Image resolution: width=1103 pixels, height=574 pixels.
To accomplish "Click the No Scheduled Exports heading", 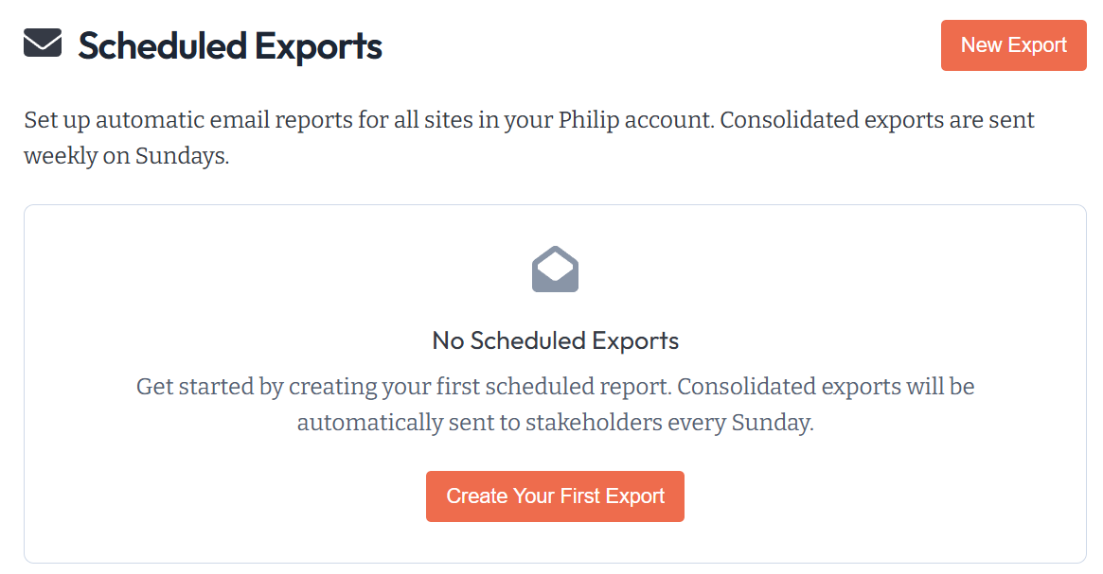I will pos(555,340).
